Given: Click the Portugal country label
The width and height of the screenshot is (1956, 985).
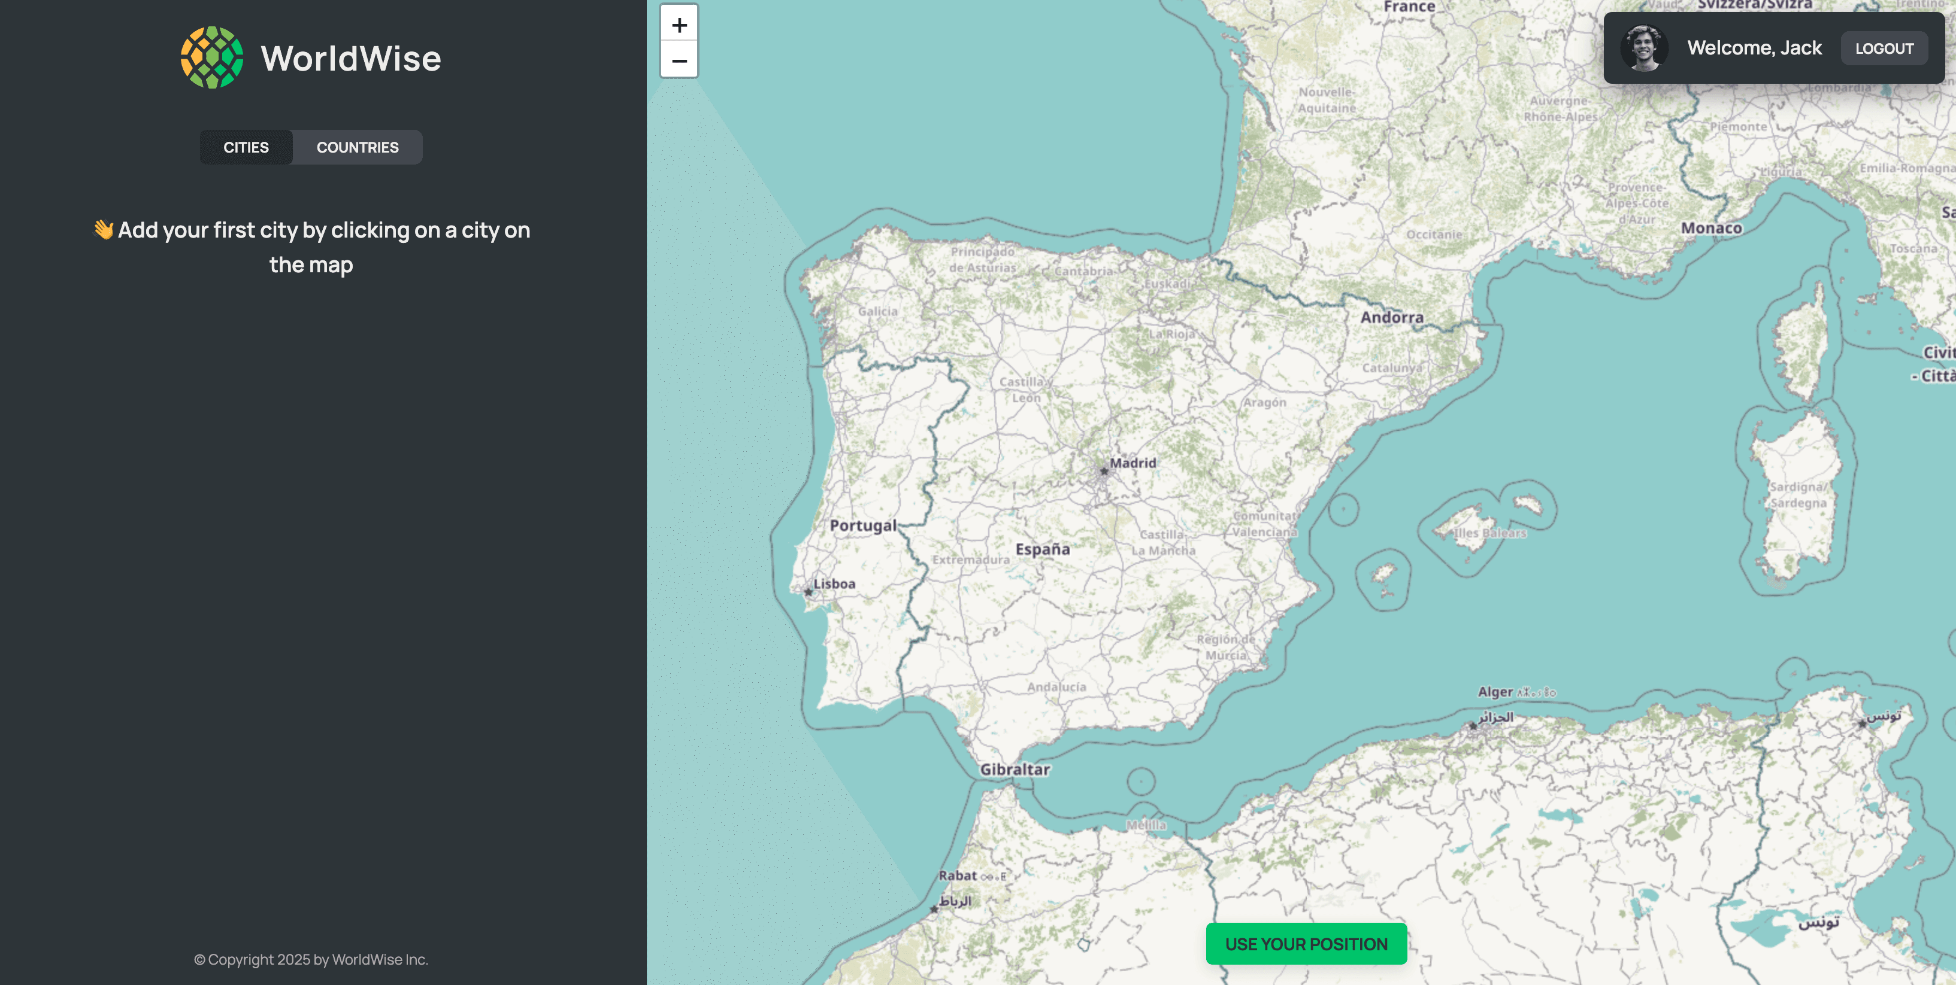Looking at the screenshot, I should [x=862, y=525].
